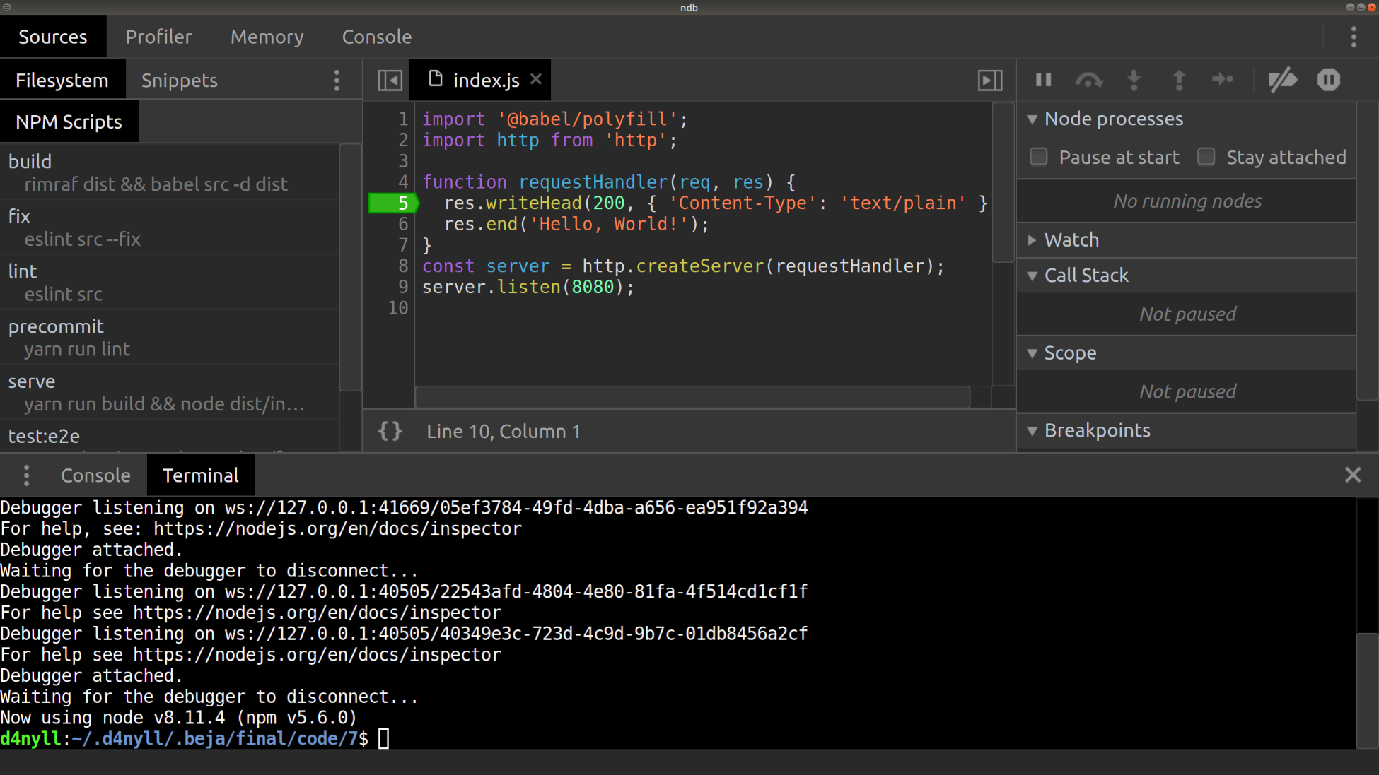The width and height of the screenshot is (1379, 775).
Task: Collapse the Scope section
Action: (x=1069, y=353)
